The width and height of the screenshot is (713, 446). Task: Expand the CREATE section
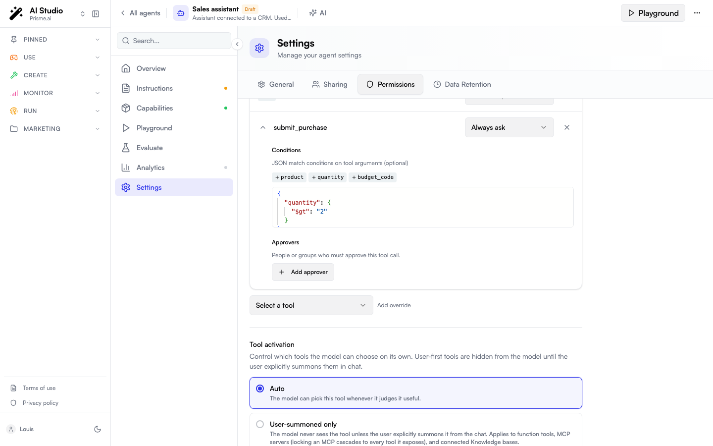tap(55, 75)
